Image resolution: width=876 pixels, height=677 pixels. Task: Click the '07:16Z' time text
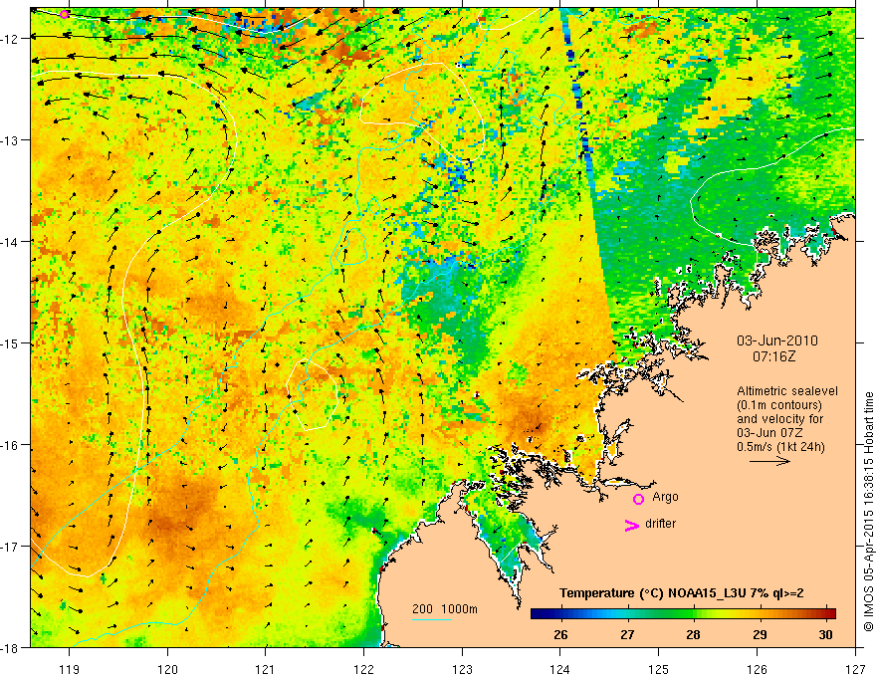[773, 355]
